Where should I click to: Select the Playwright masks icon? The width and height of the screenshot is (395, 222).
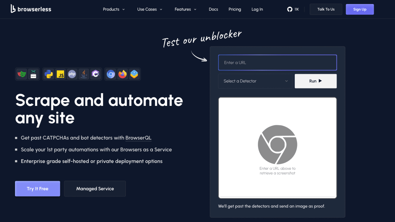click(22, 74)
